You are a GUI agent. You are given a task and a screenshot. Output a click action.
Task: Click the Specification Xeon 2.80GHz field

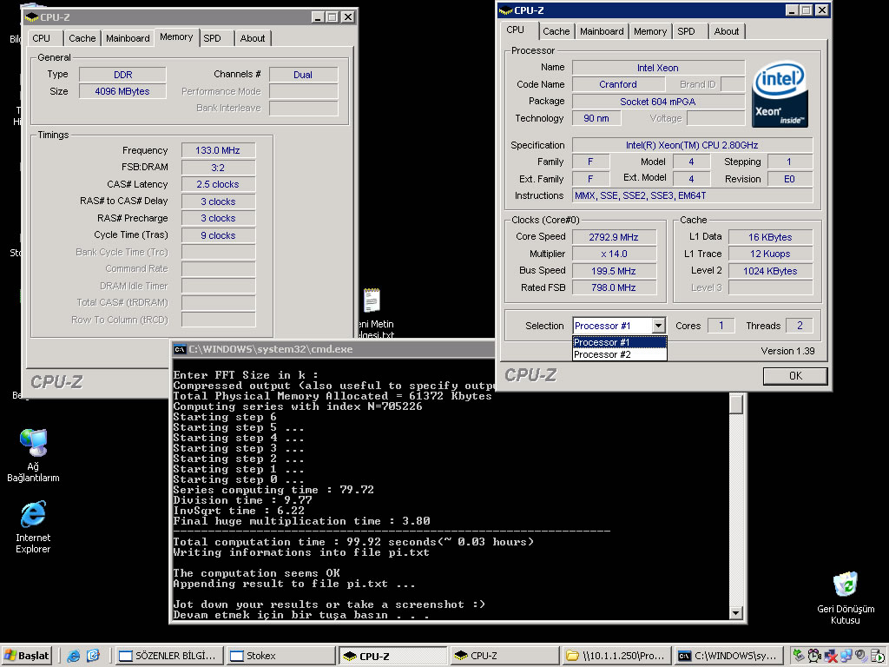tap(692, 145)
